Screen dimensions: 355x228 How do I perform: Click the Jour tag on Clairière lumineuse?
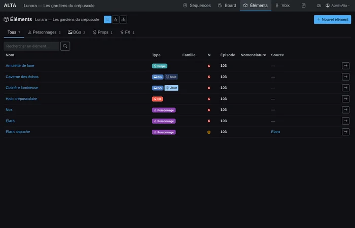171,88
